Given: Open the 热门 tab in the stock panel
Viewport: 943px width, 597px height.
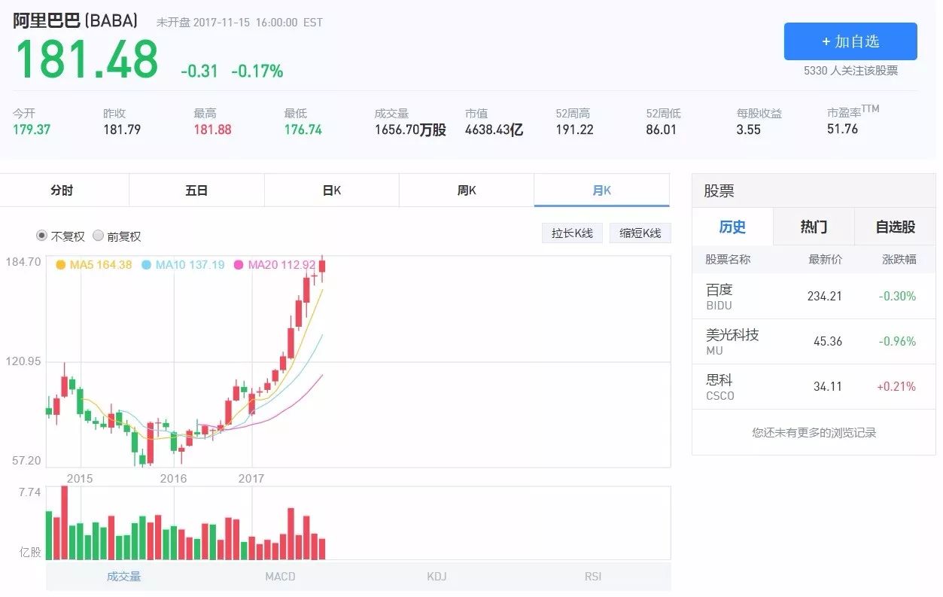Looking at the screenshot, I should point(814,227).
